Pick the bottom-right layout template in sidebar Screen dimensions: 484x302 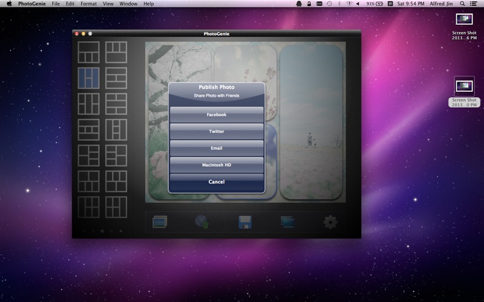pyautogui.click(x=116, y=207)
